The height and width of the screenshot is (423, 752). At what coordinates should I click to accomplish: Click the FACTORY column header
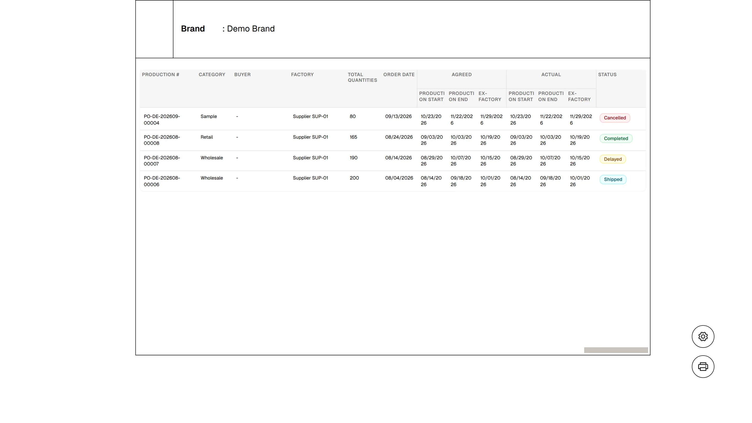coord(302,75)
